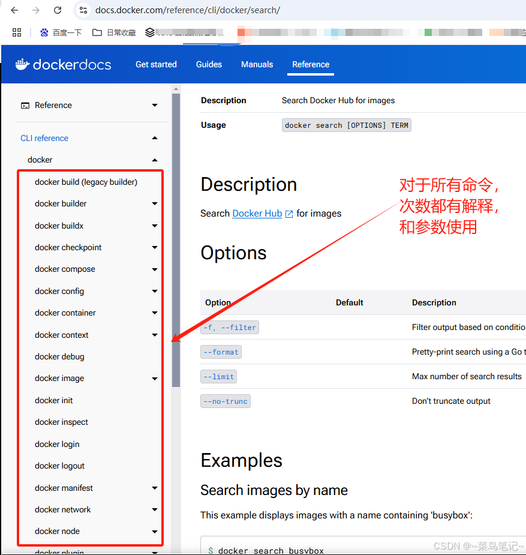Expand docker node submenu arrow
The image size is (526, 555).
coord(155,532)
